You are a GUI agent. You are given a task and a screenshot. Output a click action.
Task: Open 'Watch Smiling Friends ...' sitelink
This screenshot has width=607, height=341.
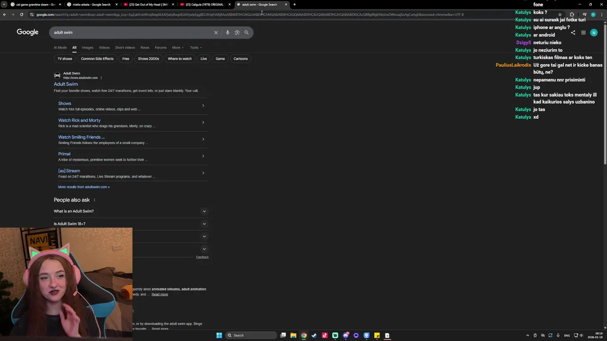[82, 137]
